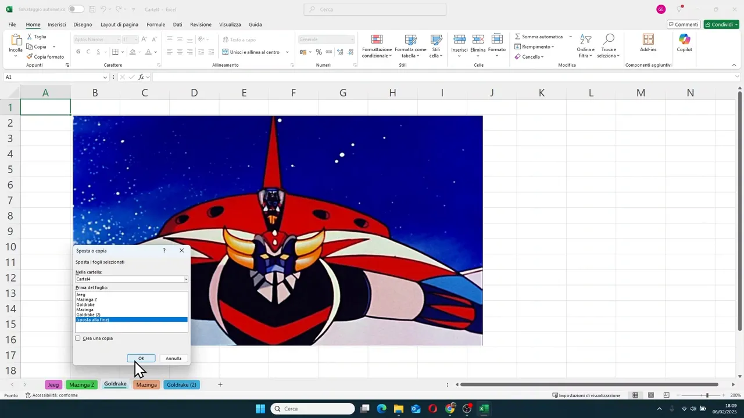744x418 pixels.
Task: Add a new sheet with plus icon
Action: (220, 385)
